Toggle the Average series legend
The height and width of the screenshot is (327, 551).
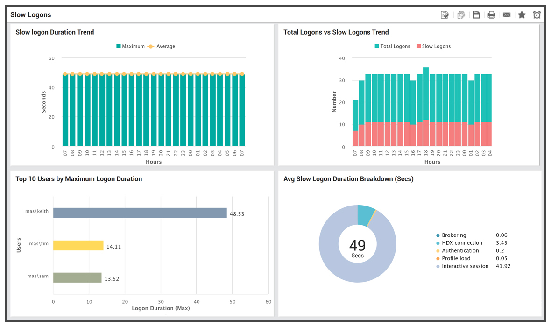[x=161, y=46]
